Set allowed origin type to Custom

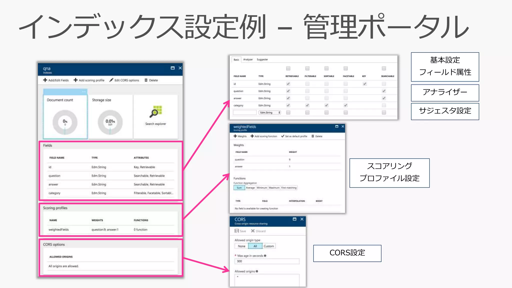(x=269, y=246)
